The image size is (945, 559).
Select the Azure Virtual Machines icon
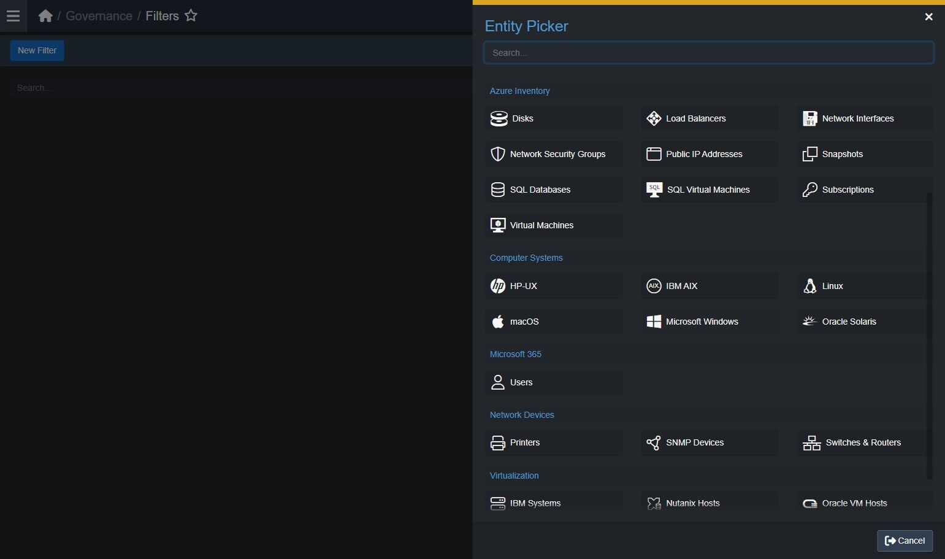[x=498, y=225]
